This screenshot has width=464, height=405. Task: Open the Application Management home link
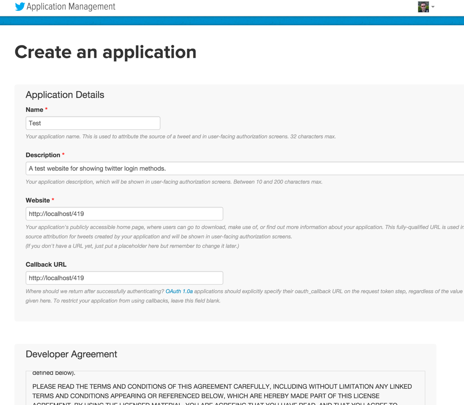(71, 7)
